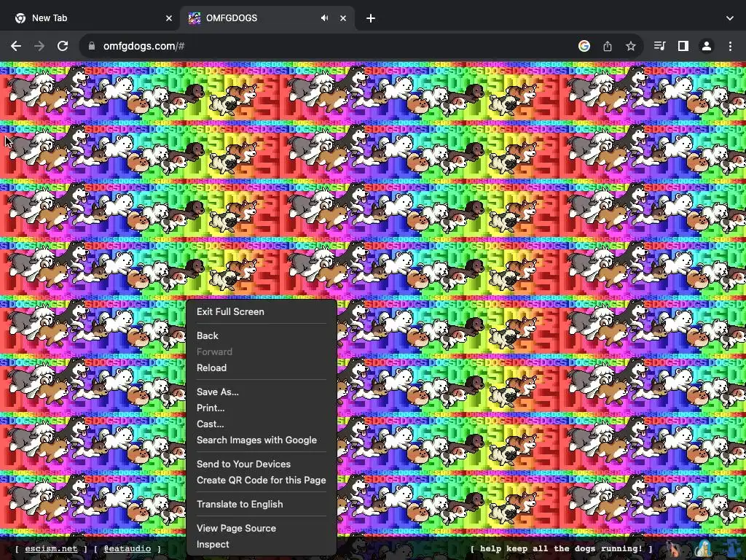Open the profile avatar menu
746x560 pixels.
(x=707, y=46)
